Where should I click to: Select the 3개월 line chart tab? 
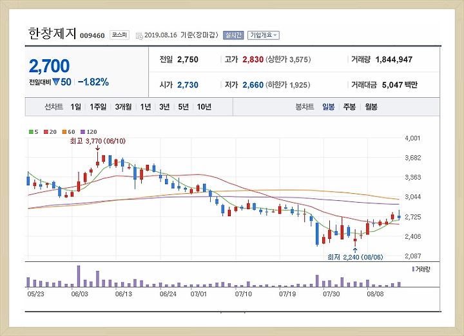point(123,107)
